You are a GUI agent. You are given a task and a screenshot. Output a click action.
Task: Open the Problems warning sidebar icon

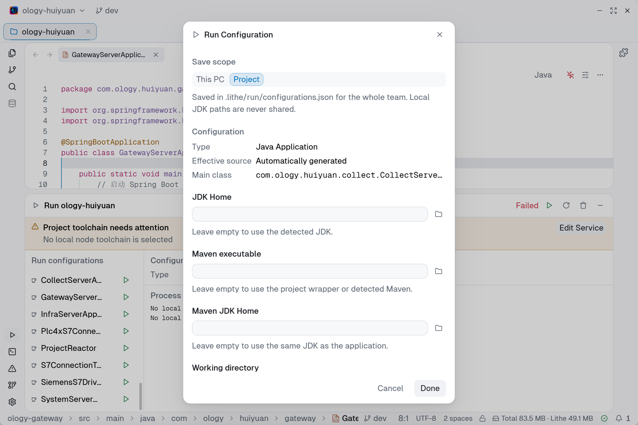coord(12,369)
